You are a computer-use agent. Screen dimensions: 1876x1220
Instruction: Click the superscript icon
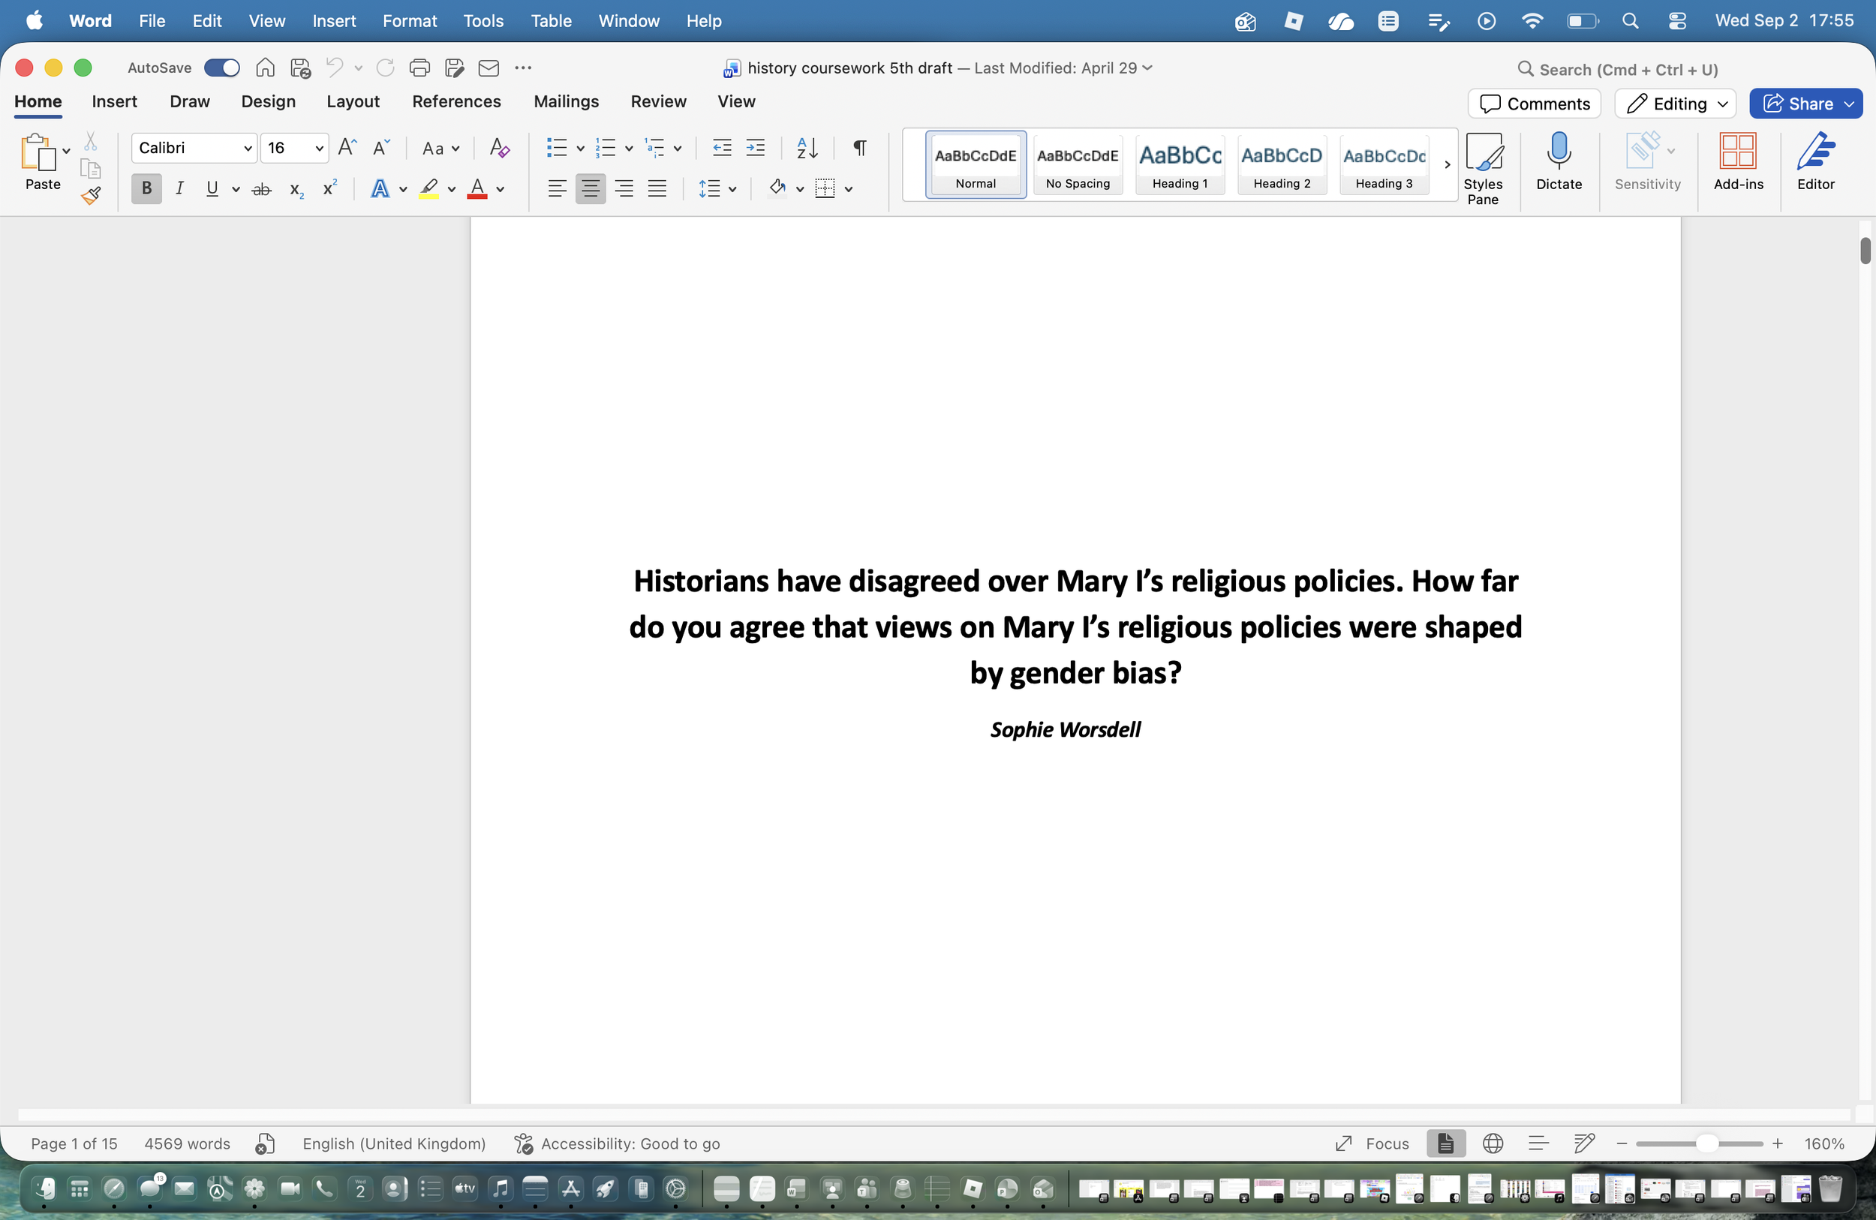click(x=329, y=188)
